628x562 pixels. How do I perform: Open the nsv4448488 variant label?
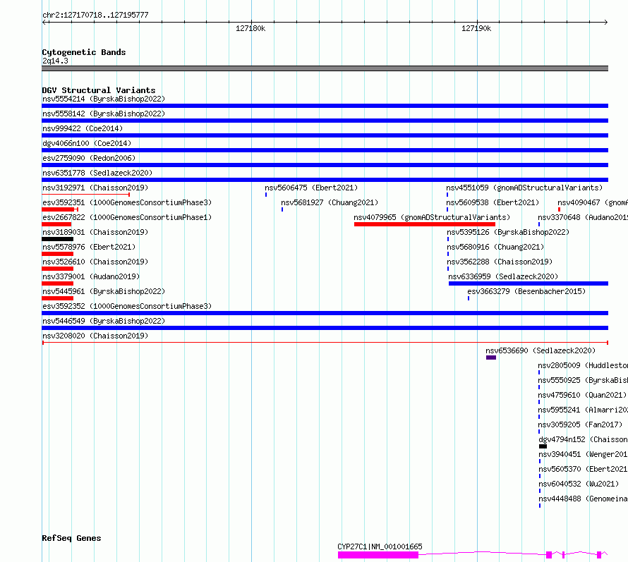(x=583, y=499)
